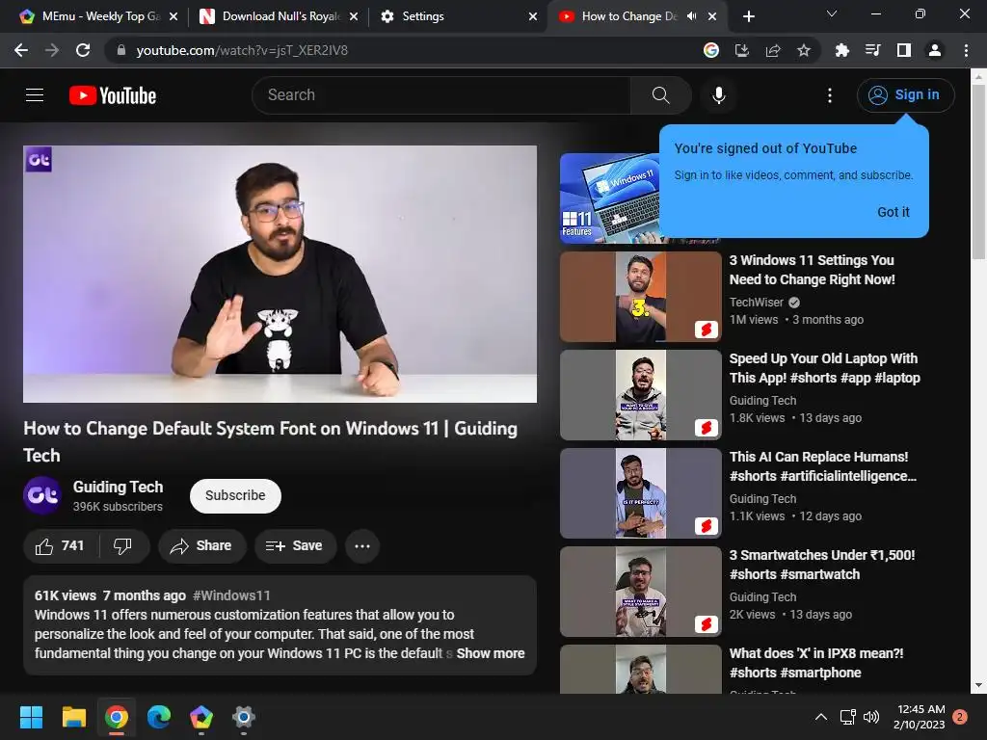Save the video to a playlist
Screen dimensions: 987x740
tap(295, 545)
